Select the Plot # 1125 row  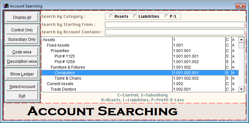pyautogui.click(x=140, y=56)
